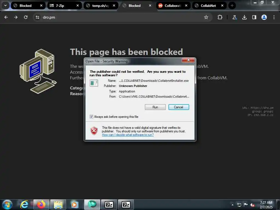Screen dimensions: 280x210
Task: Click the dro.pm address bar
Action: tap(122, 17)
